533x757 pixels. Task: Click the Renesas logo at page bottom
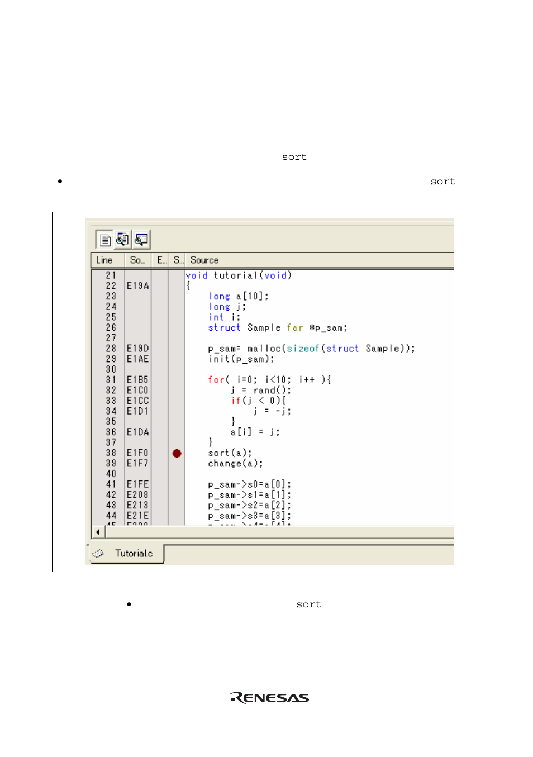tap(269, 697)
